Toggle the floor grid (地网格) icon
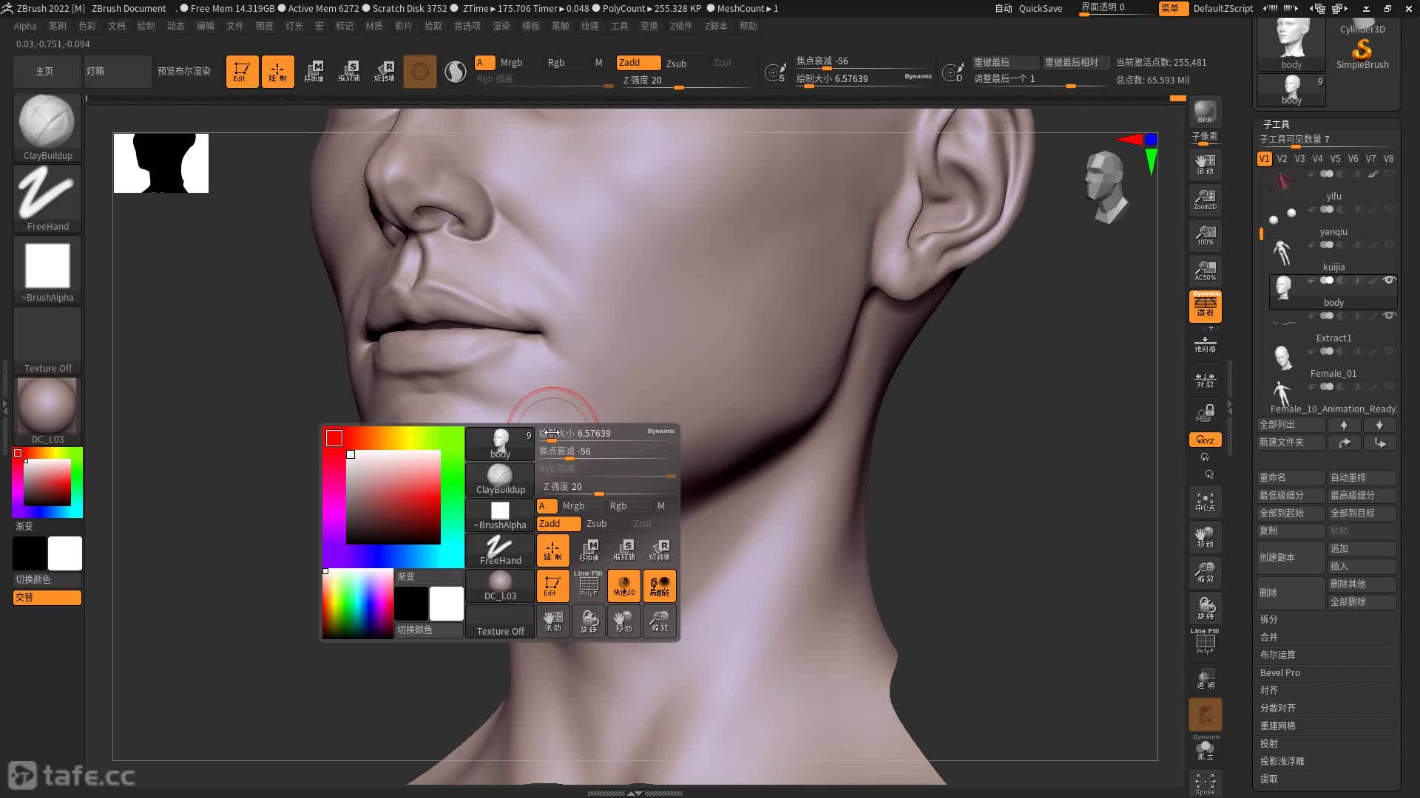Image resolution: width=1420 pixels, height=798 pixels. (x=1205, y=344)
